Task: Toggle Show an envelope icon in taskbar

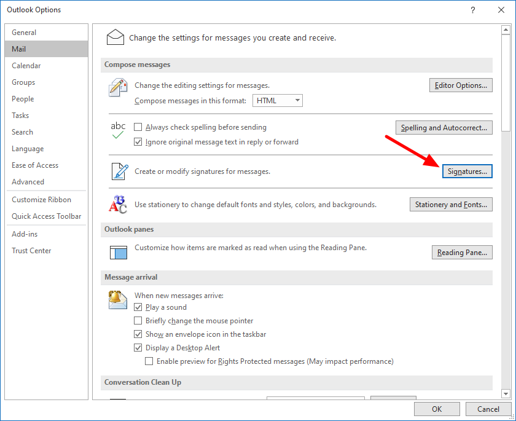Action: coord(138,334)
